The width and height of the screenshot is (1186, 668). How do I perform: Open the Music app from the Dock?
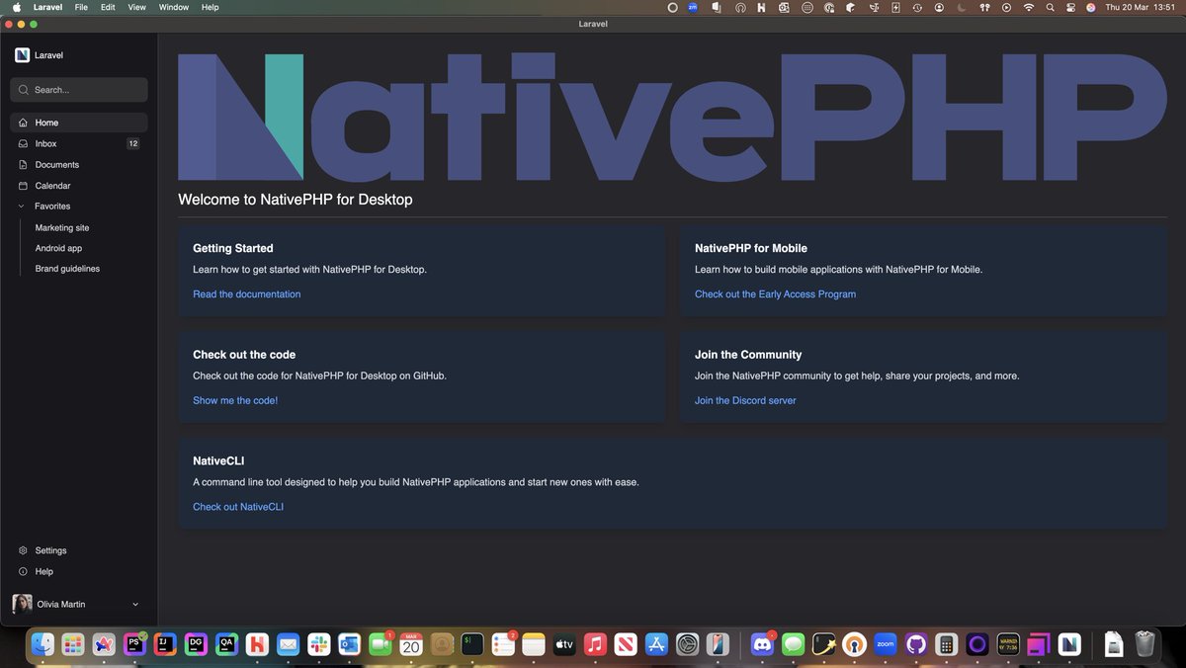(x=595, y=644)
